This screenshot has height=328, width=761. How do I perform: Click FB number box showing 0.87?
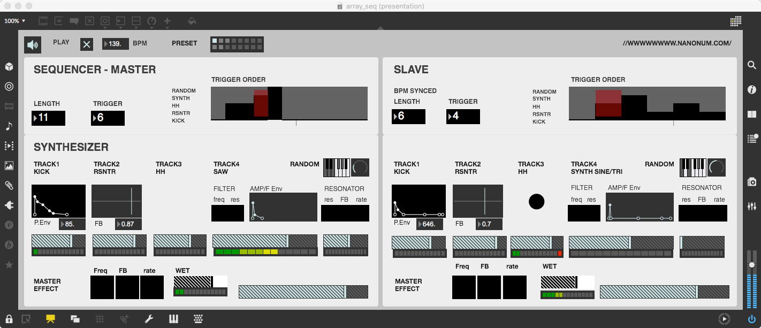[128, 224]
